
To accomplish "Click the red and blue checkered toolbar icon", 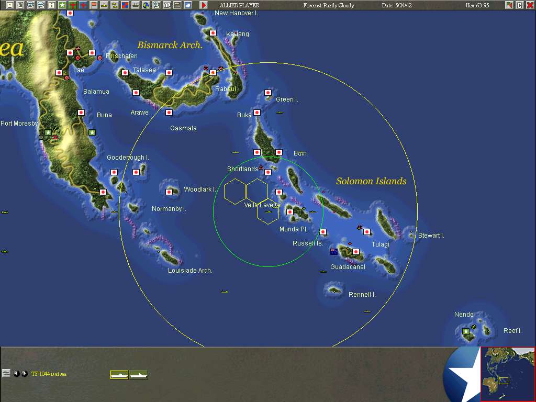I will [125, 5].
